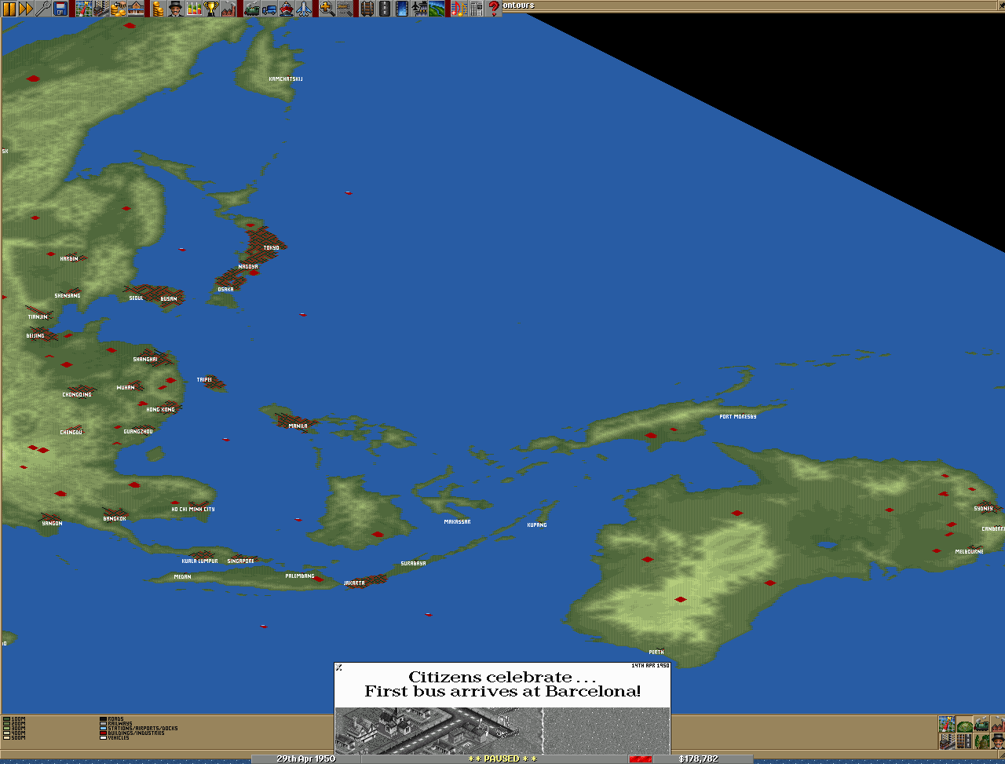
Task: Click the Kamchatskij map label
Action: (x=286, y=79)
